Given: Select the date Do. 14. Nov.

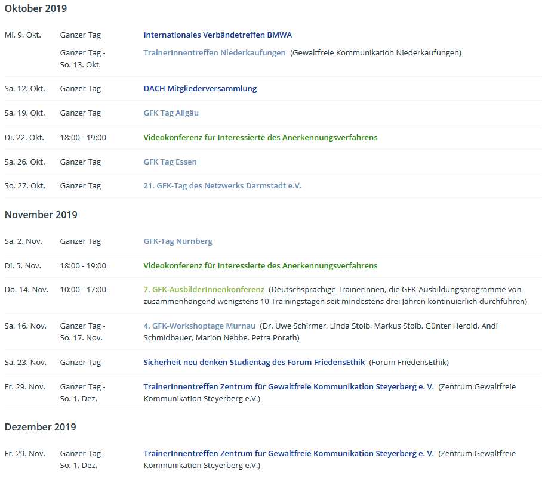Looking at the screenshot, I should [26, 289].
